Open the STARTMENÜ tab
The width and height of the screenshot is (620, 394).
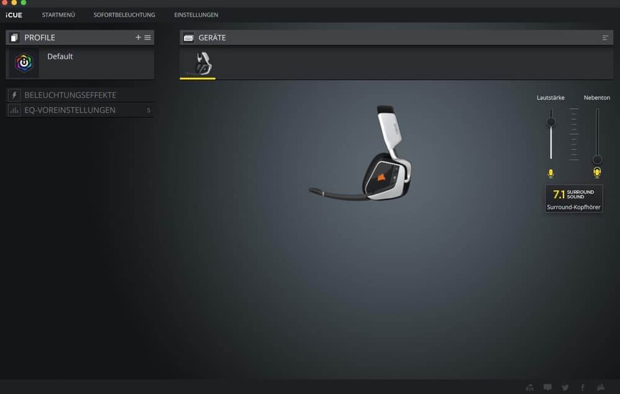58,15
